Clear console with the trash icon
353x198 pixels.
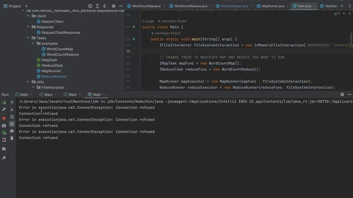pos(12,138)
